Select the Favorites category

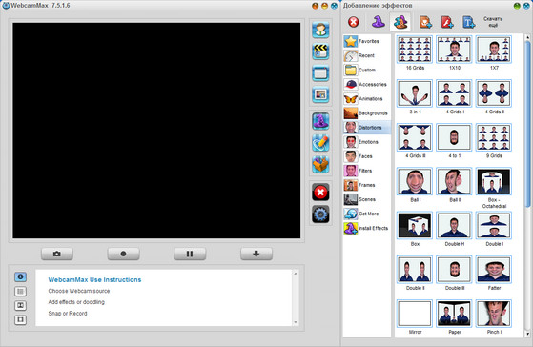367,41
